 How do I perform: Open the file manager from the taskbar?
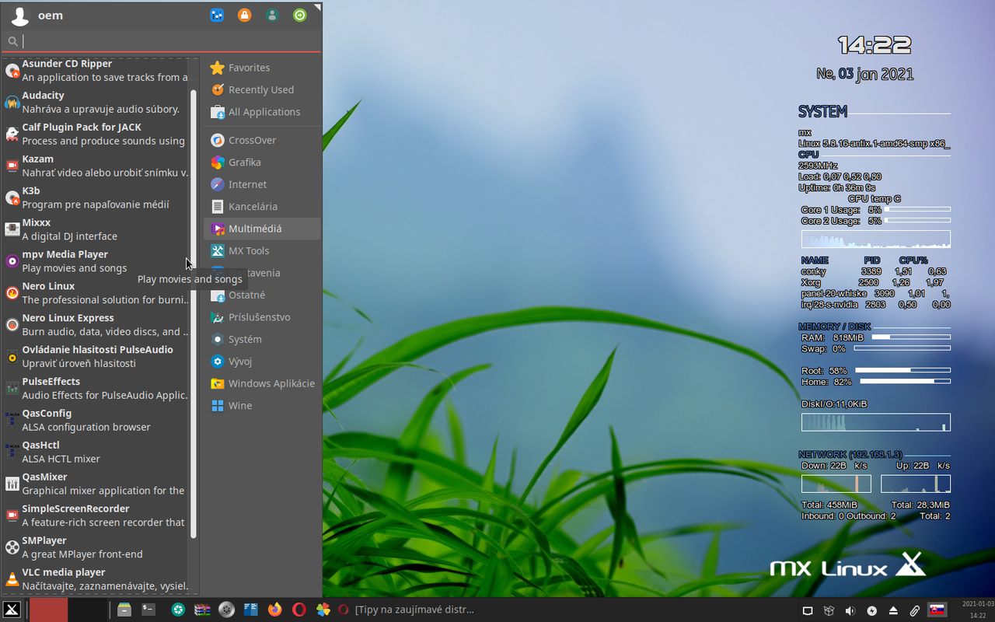pyautogui.click(x=124, y=610)
